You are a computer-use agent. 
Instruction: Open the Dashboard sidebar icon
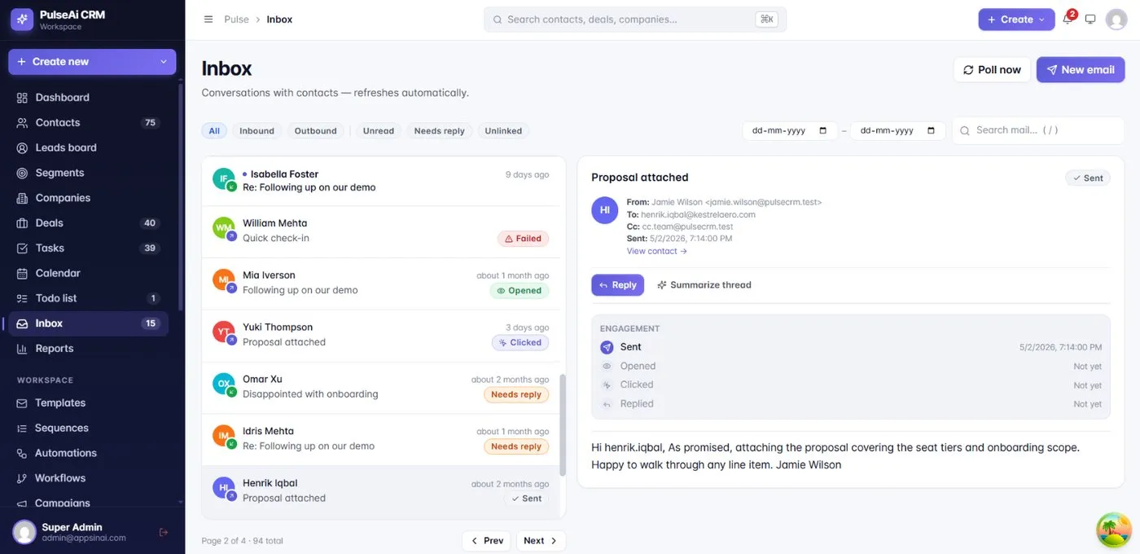[22, 98]
